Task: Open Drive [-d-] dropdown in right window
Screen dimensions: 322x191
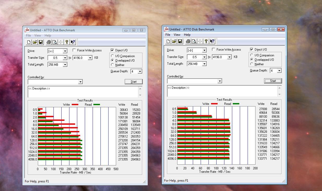Action: (204, 50)
